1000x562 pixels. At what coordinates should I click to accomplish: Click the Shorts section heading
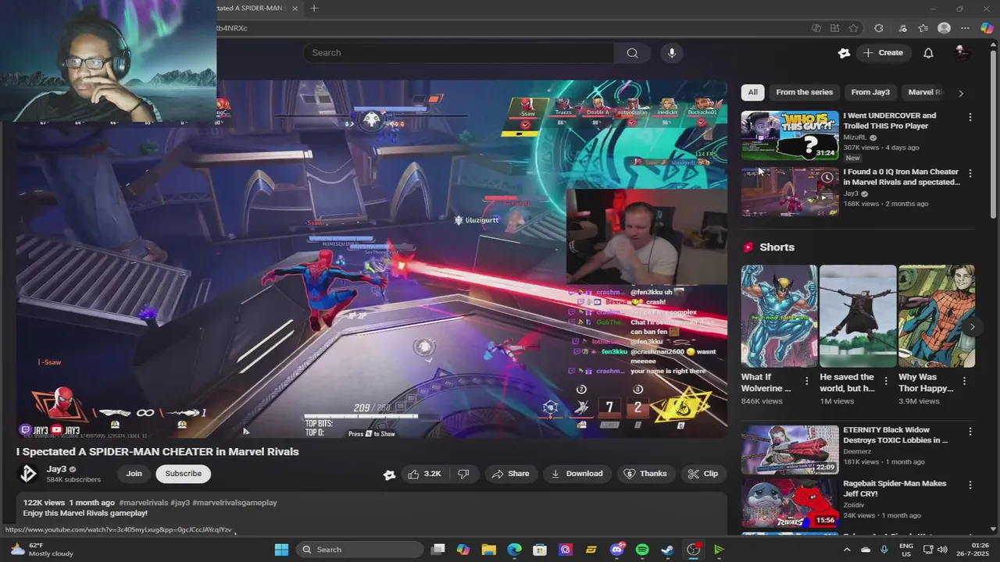(x=777, y=247)
